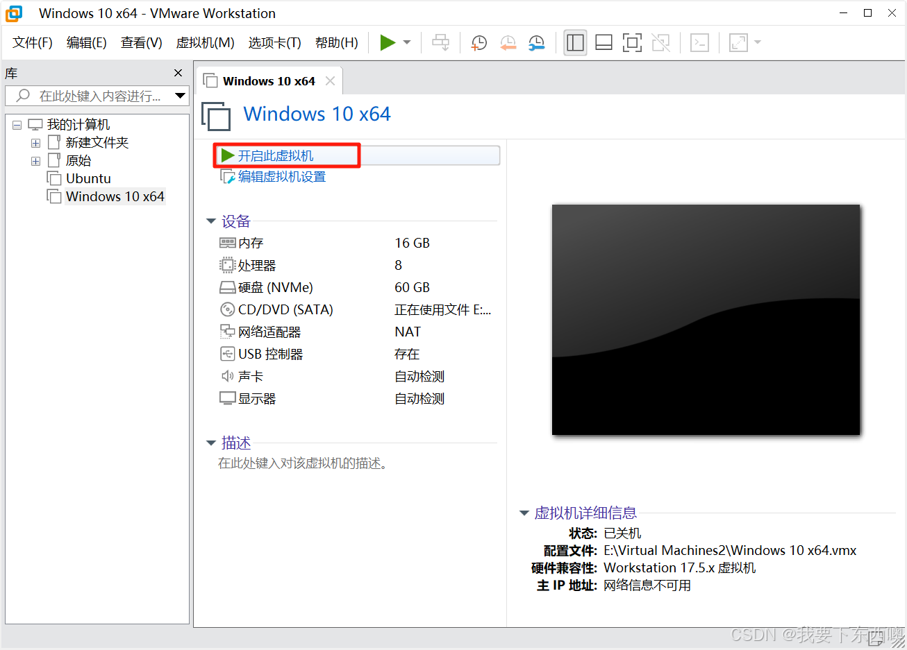The height and width of the screenshot is (650, 907).
Task: Toggle the library sidebar view button
Action: coord(575,43)
